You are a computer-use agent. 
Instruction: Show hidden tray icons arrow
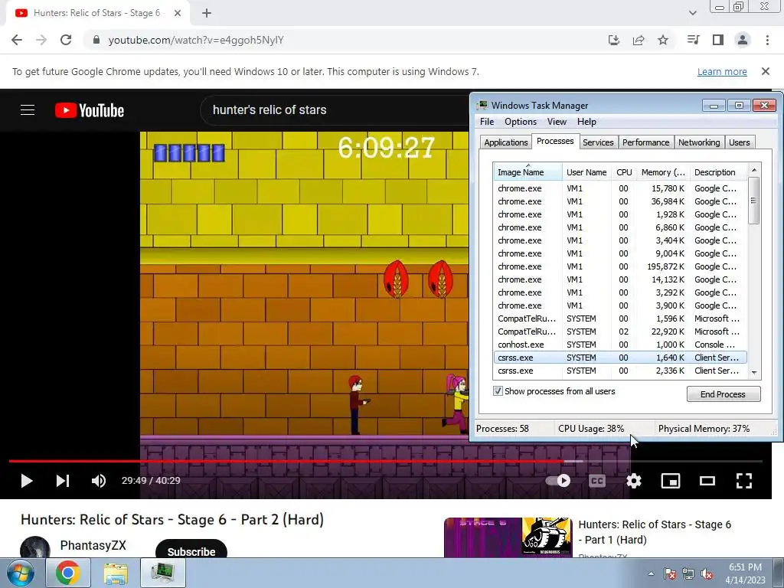pos(651,573)
